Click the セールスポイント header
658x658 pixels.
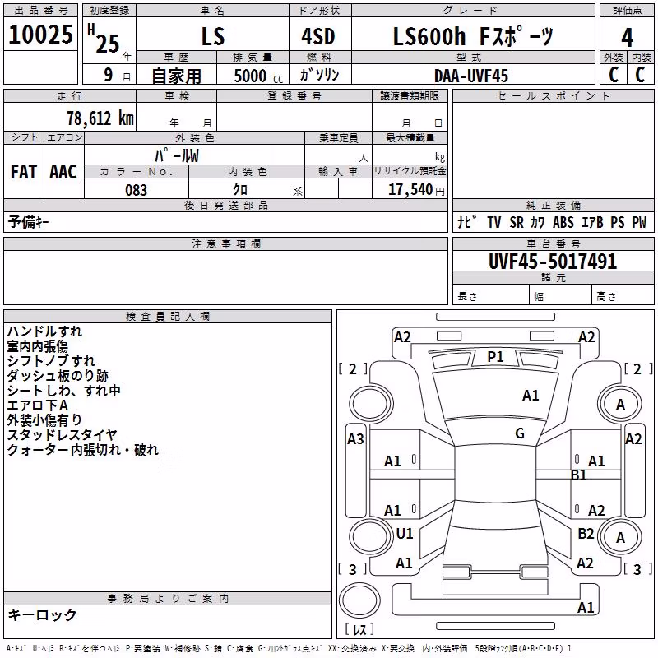[x=553, y=95]
